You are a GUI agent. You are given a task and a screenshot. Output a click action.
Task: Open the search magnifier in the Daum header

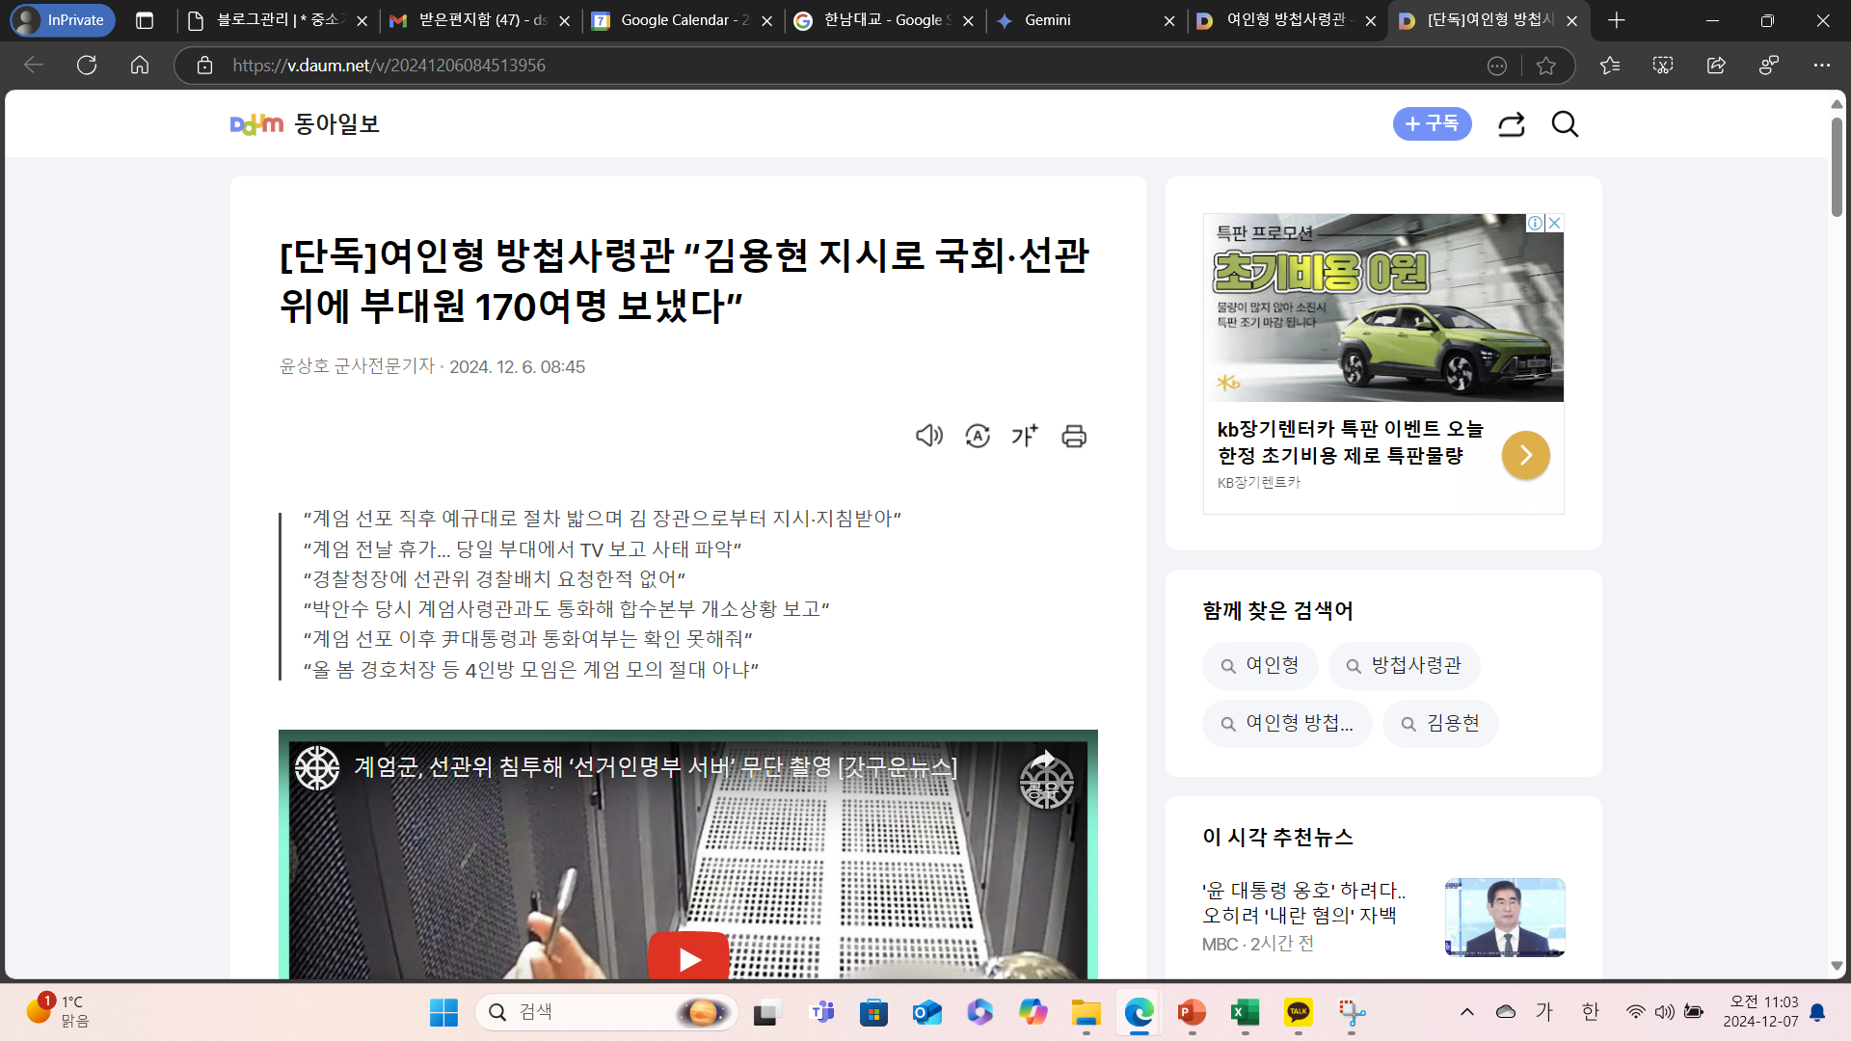(x=1565, y=124)
